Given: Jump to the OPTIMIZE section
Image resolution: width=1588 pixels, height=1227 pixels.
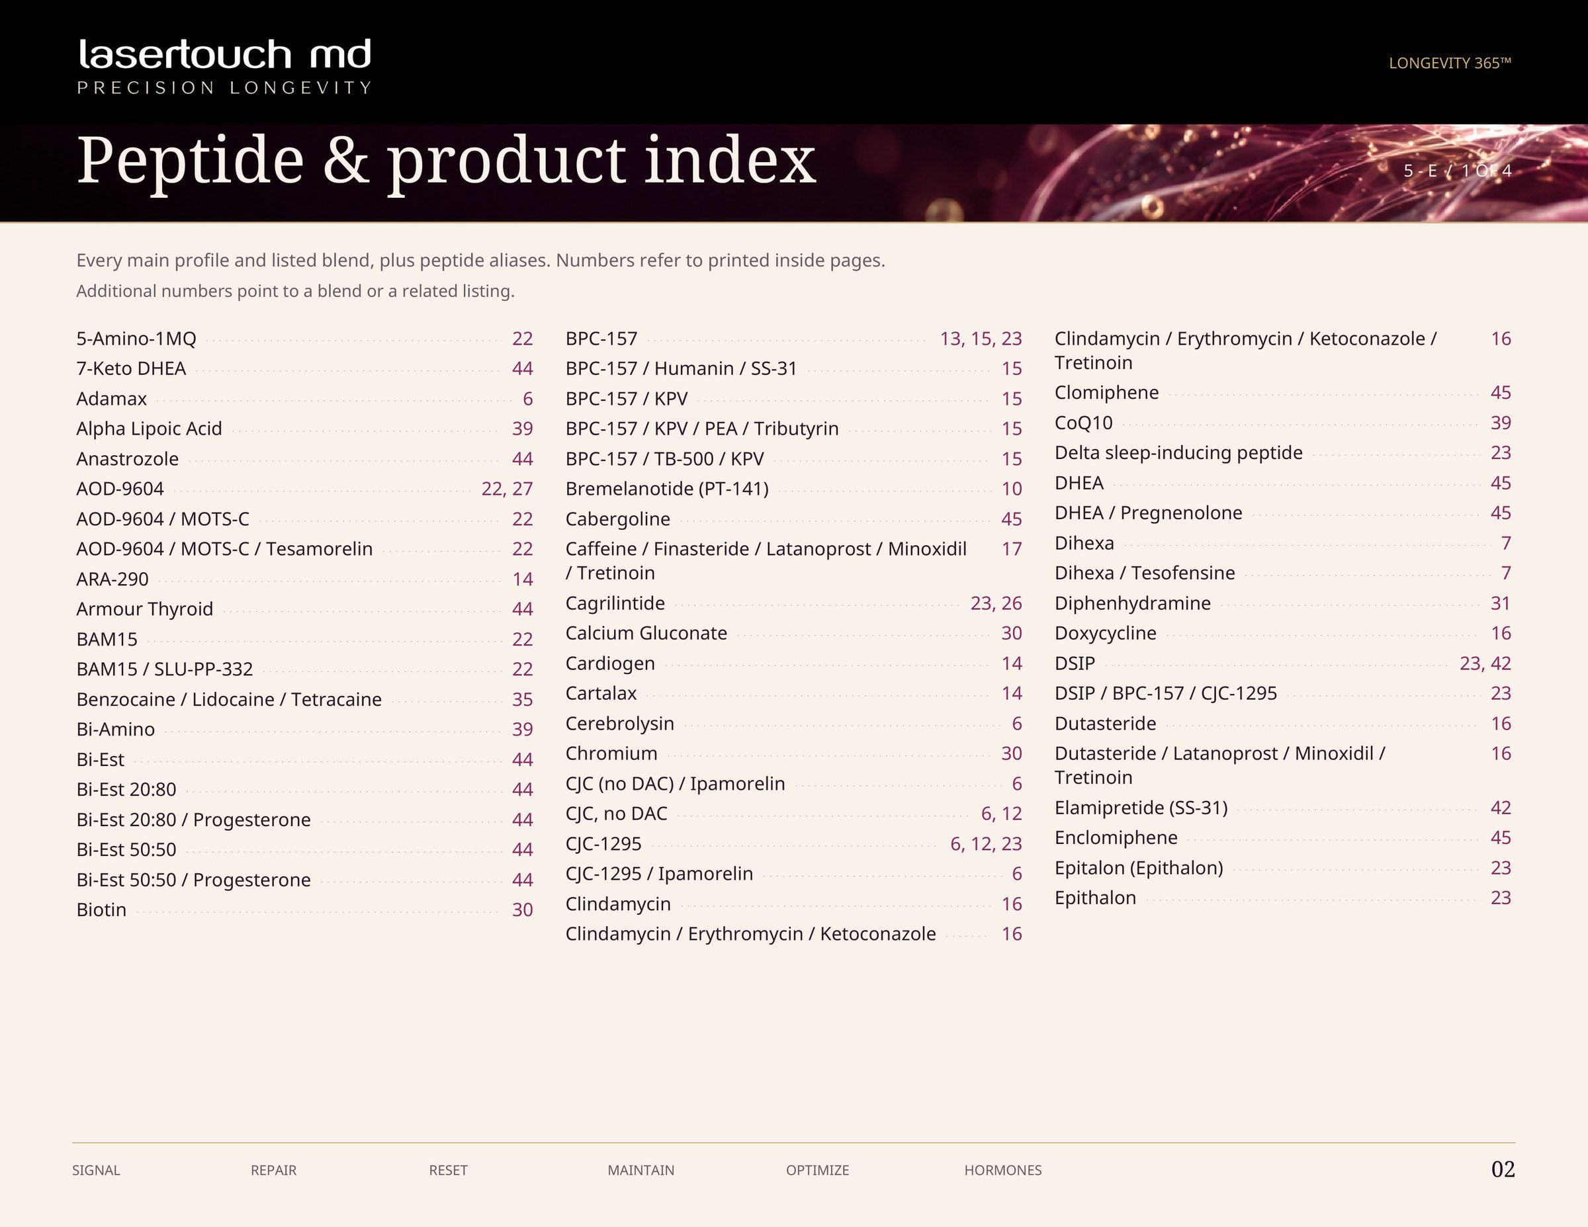Looking at the screenshot, I should [817, 1170].
